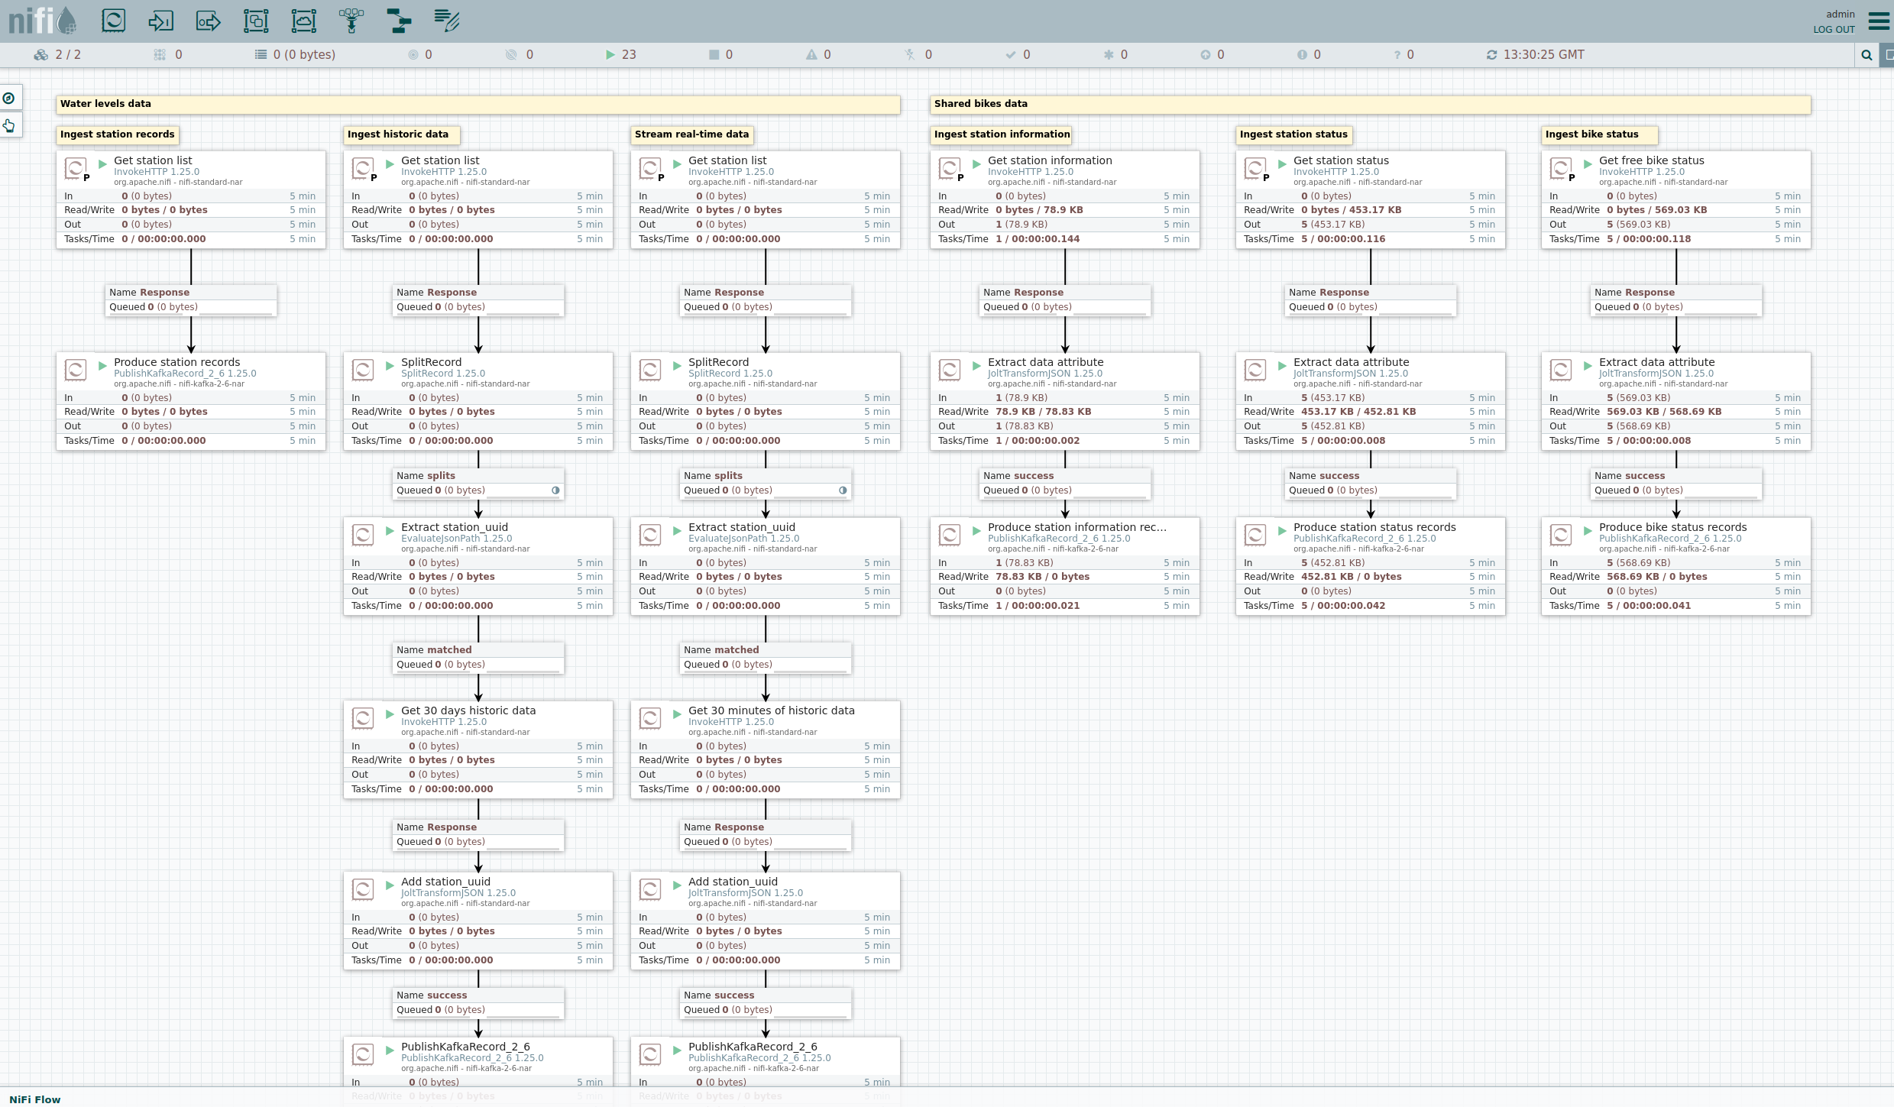Pick the Input Port toolbar icon
1894x1107 pixels.
click(160, 21)
